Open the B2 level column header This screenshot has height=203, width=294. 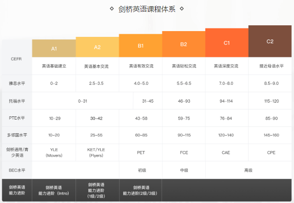pos(184,44)
